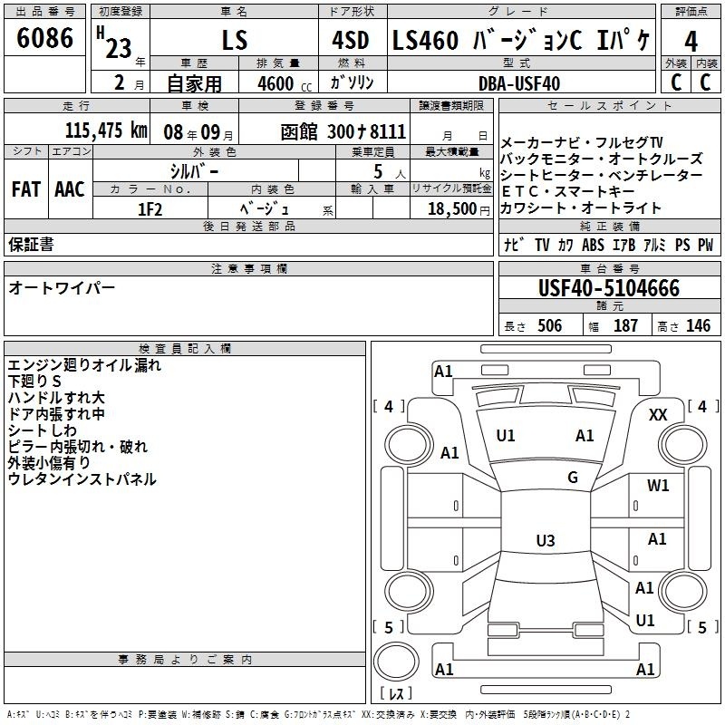
Task: Click the overall grade 4 cell
Action: pyautogui.click(x=691, y=42)
